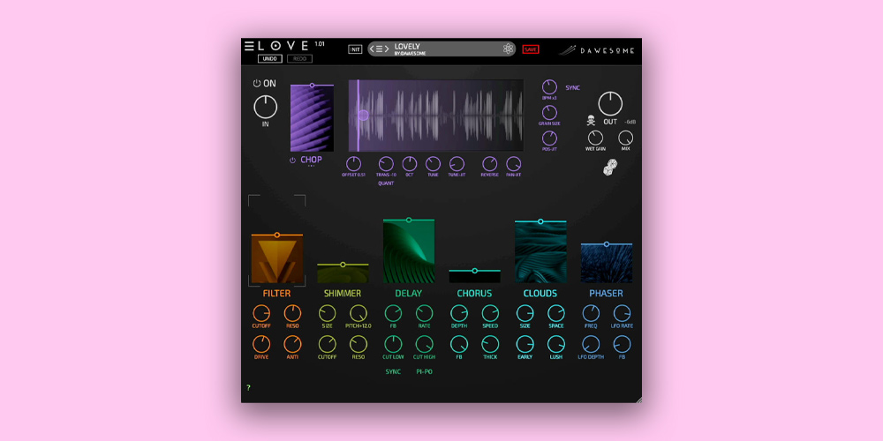Open the hamburger menu beside LOVE logo
Image resolution: width=883 pixels, height=441 pixels.
[x=249, y=46]
